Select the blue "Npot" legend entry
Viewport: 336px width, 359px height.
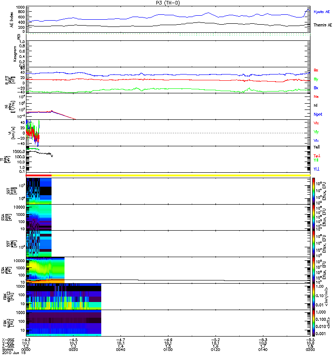[x=318, y=114]
